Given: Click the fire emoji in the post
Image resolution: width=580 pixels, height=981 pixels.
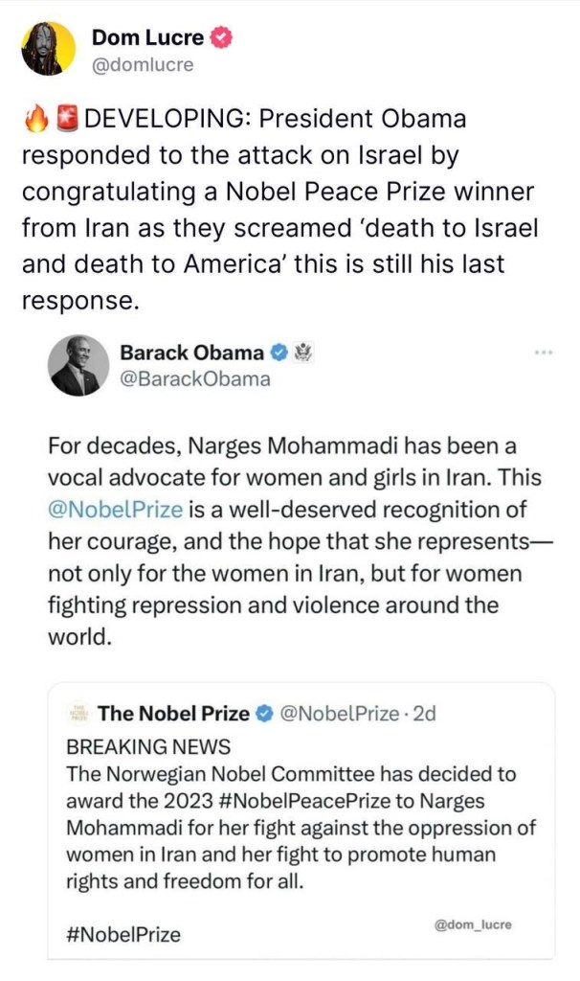Looking at the screenshot, I should pyautogui.click(x=35, y=119).
